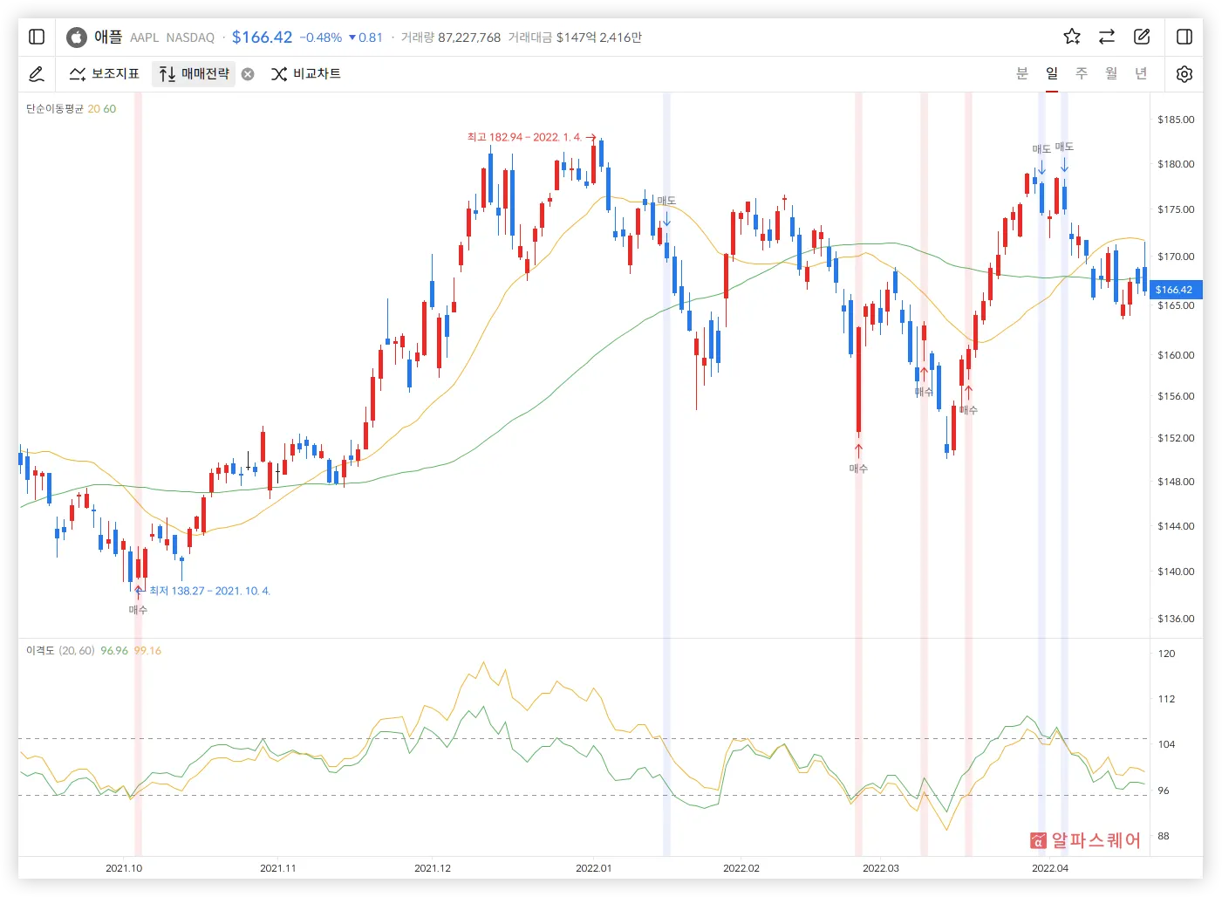
Task: Add 애플 to favorites with the star
Action: click(x=1072, y=37)
